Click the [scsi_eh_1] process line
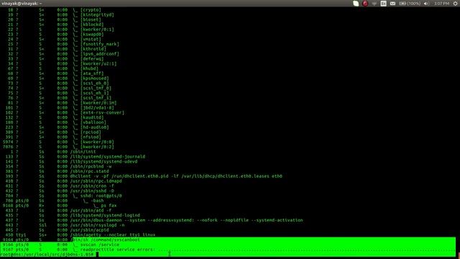This screenshot has width=460, height=259. [x=58, y=93]
